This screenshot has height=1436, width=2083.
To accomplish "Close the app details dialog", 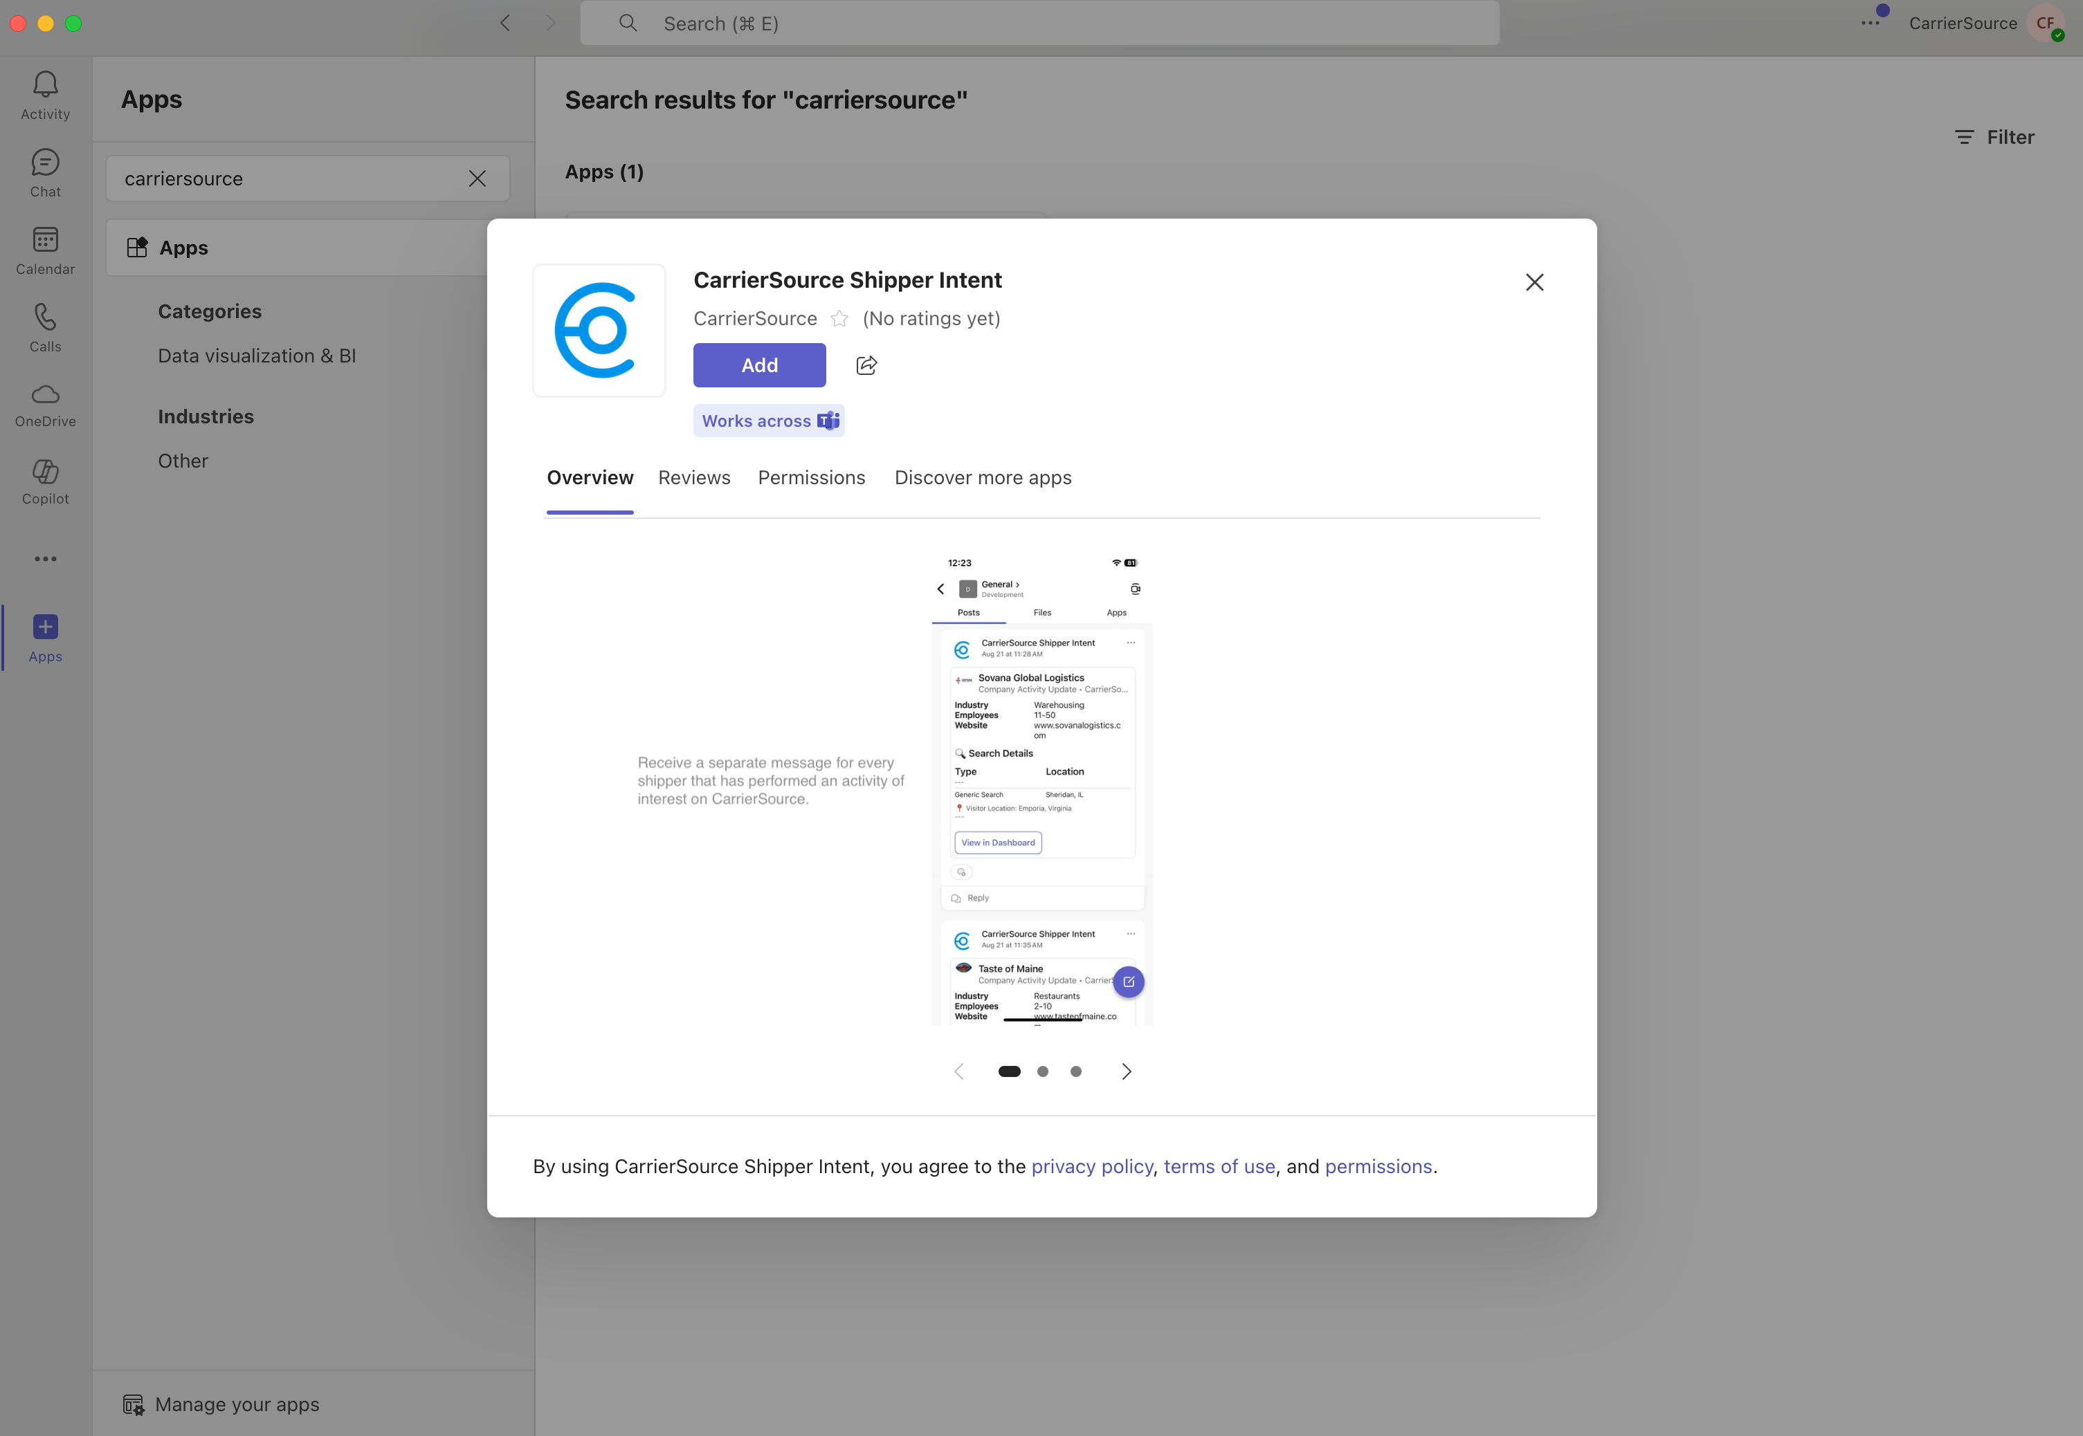I will click(1535, 282).
